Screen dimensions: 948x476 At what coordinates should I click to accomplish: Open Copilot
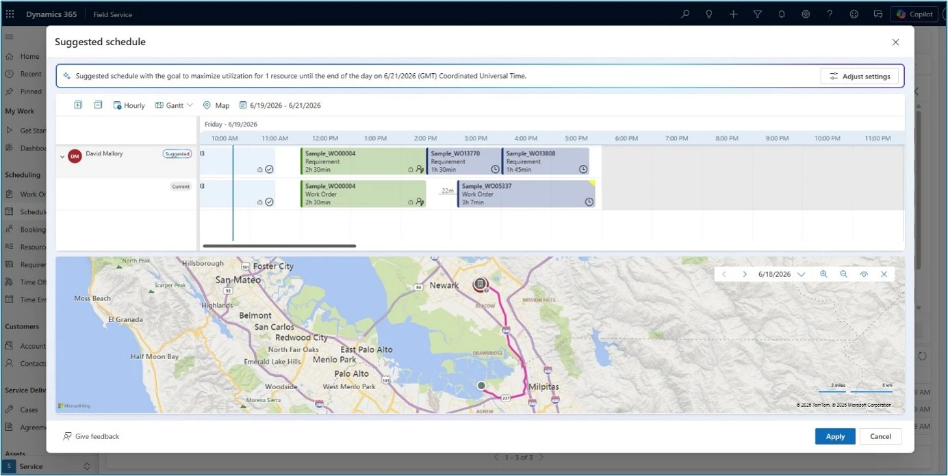[914, 14]
